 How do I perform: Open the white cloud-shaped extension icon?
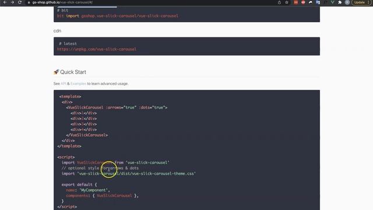(311, 2)
